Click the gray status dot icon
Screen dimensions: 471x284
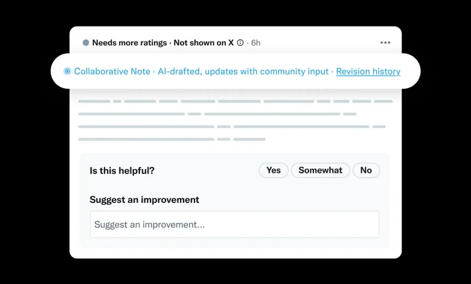pos(86,43)
